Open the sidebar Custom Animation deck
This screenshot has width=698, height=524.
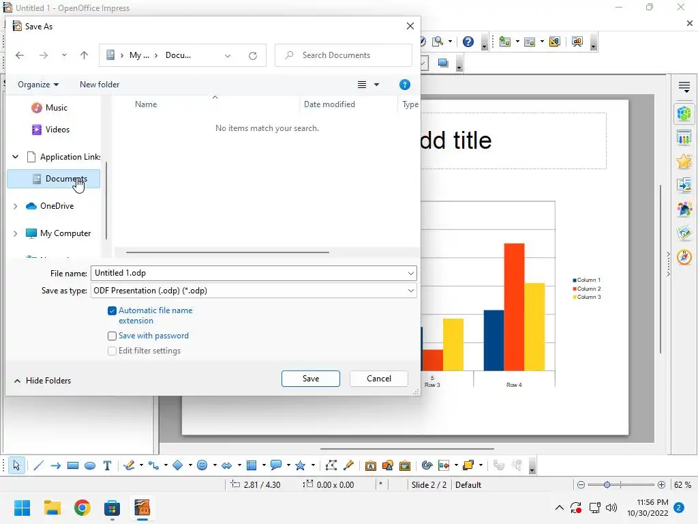click(x=684, y=161)
